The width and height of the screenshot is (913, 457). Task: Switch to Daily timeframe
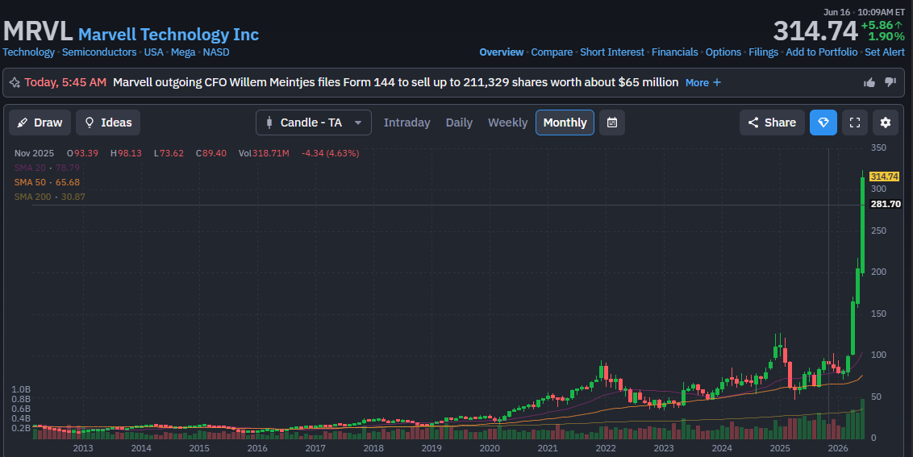click(459, 123)
